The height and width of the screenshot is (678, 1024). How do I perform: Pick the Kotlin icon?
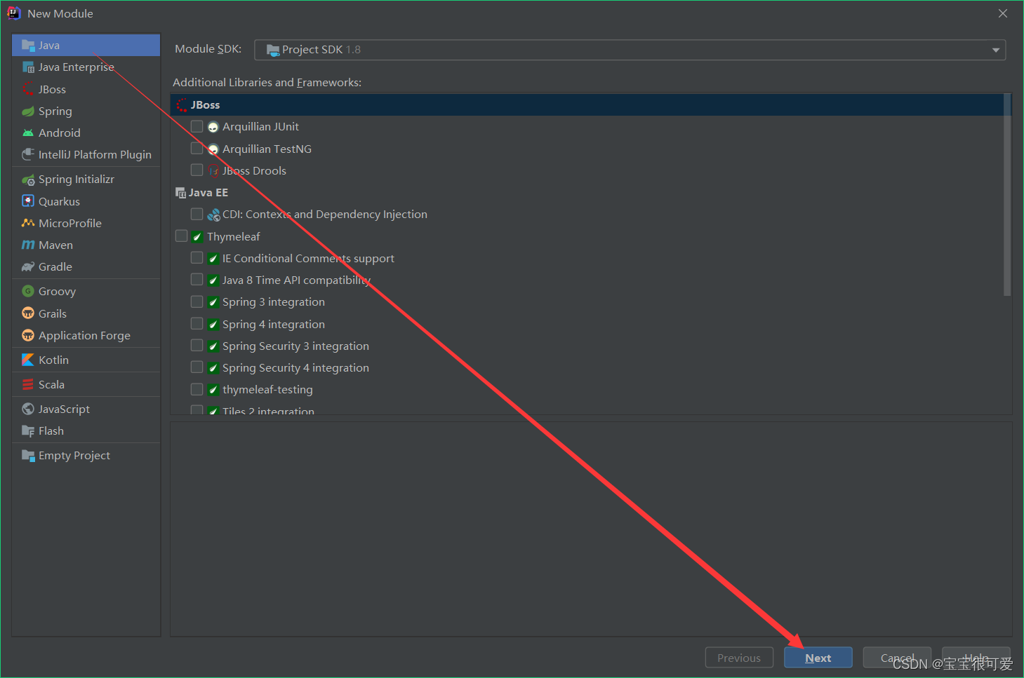28,360
